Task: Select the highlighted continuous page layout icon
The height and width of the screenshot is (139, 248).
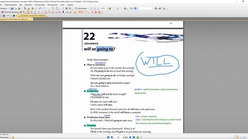Action: [x=237, y=137]
